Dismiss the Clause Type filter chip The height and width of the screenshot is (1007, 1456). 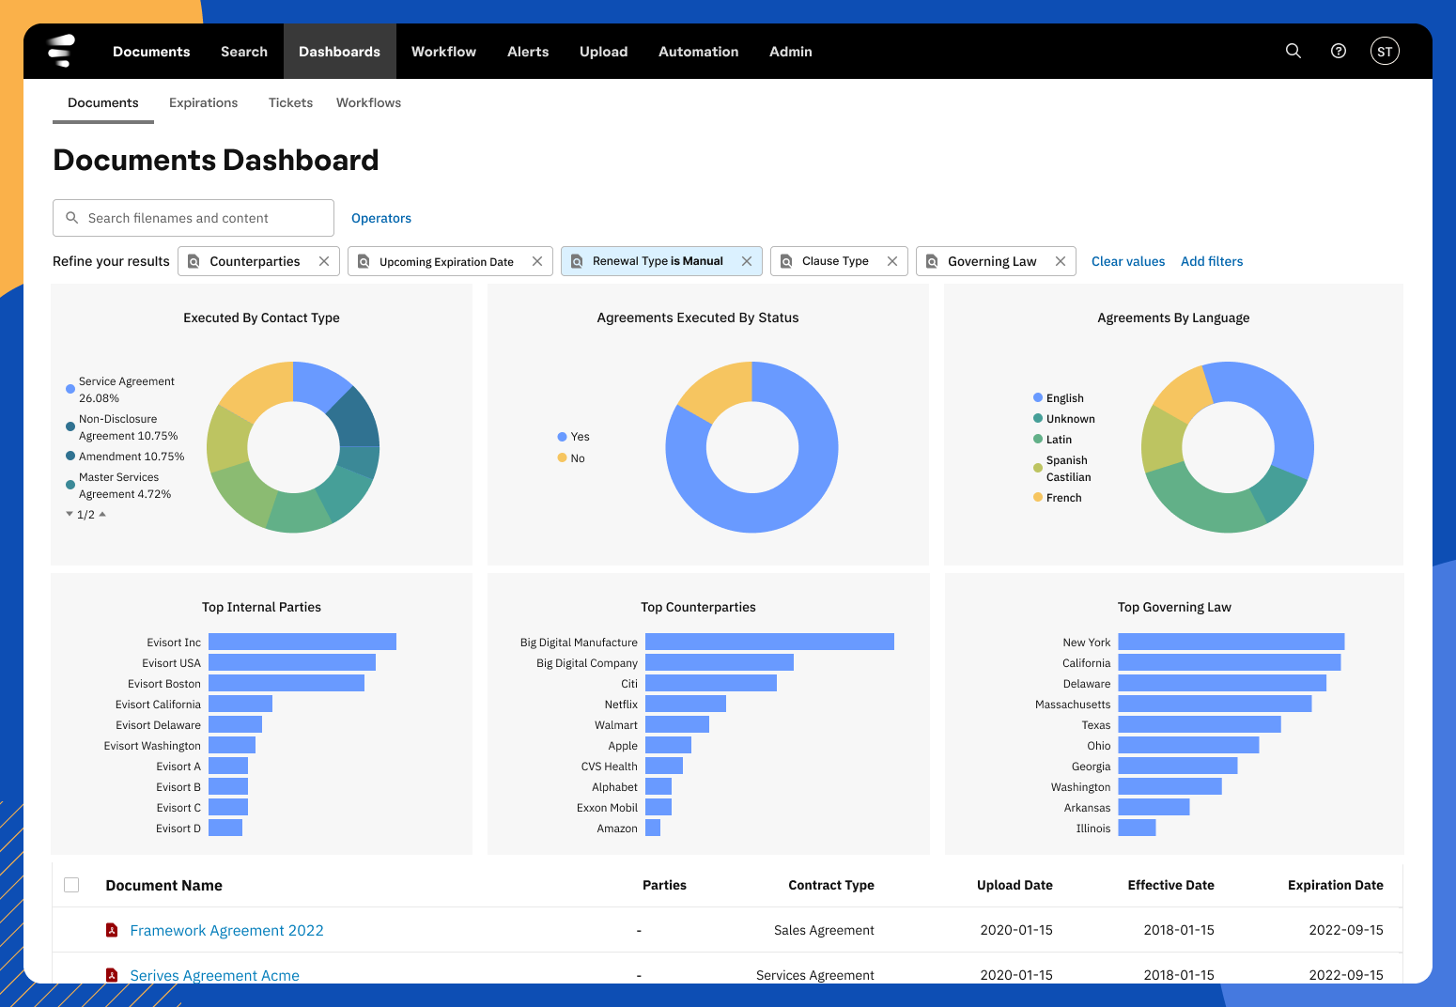[892, 261]
